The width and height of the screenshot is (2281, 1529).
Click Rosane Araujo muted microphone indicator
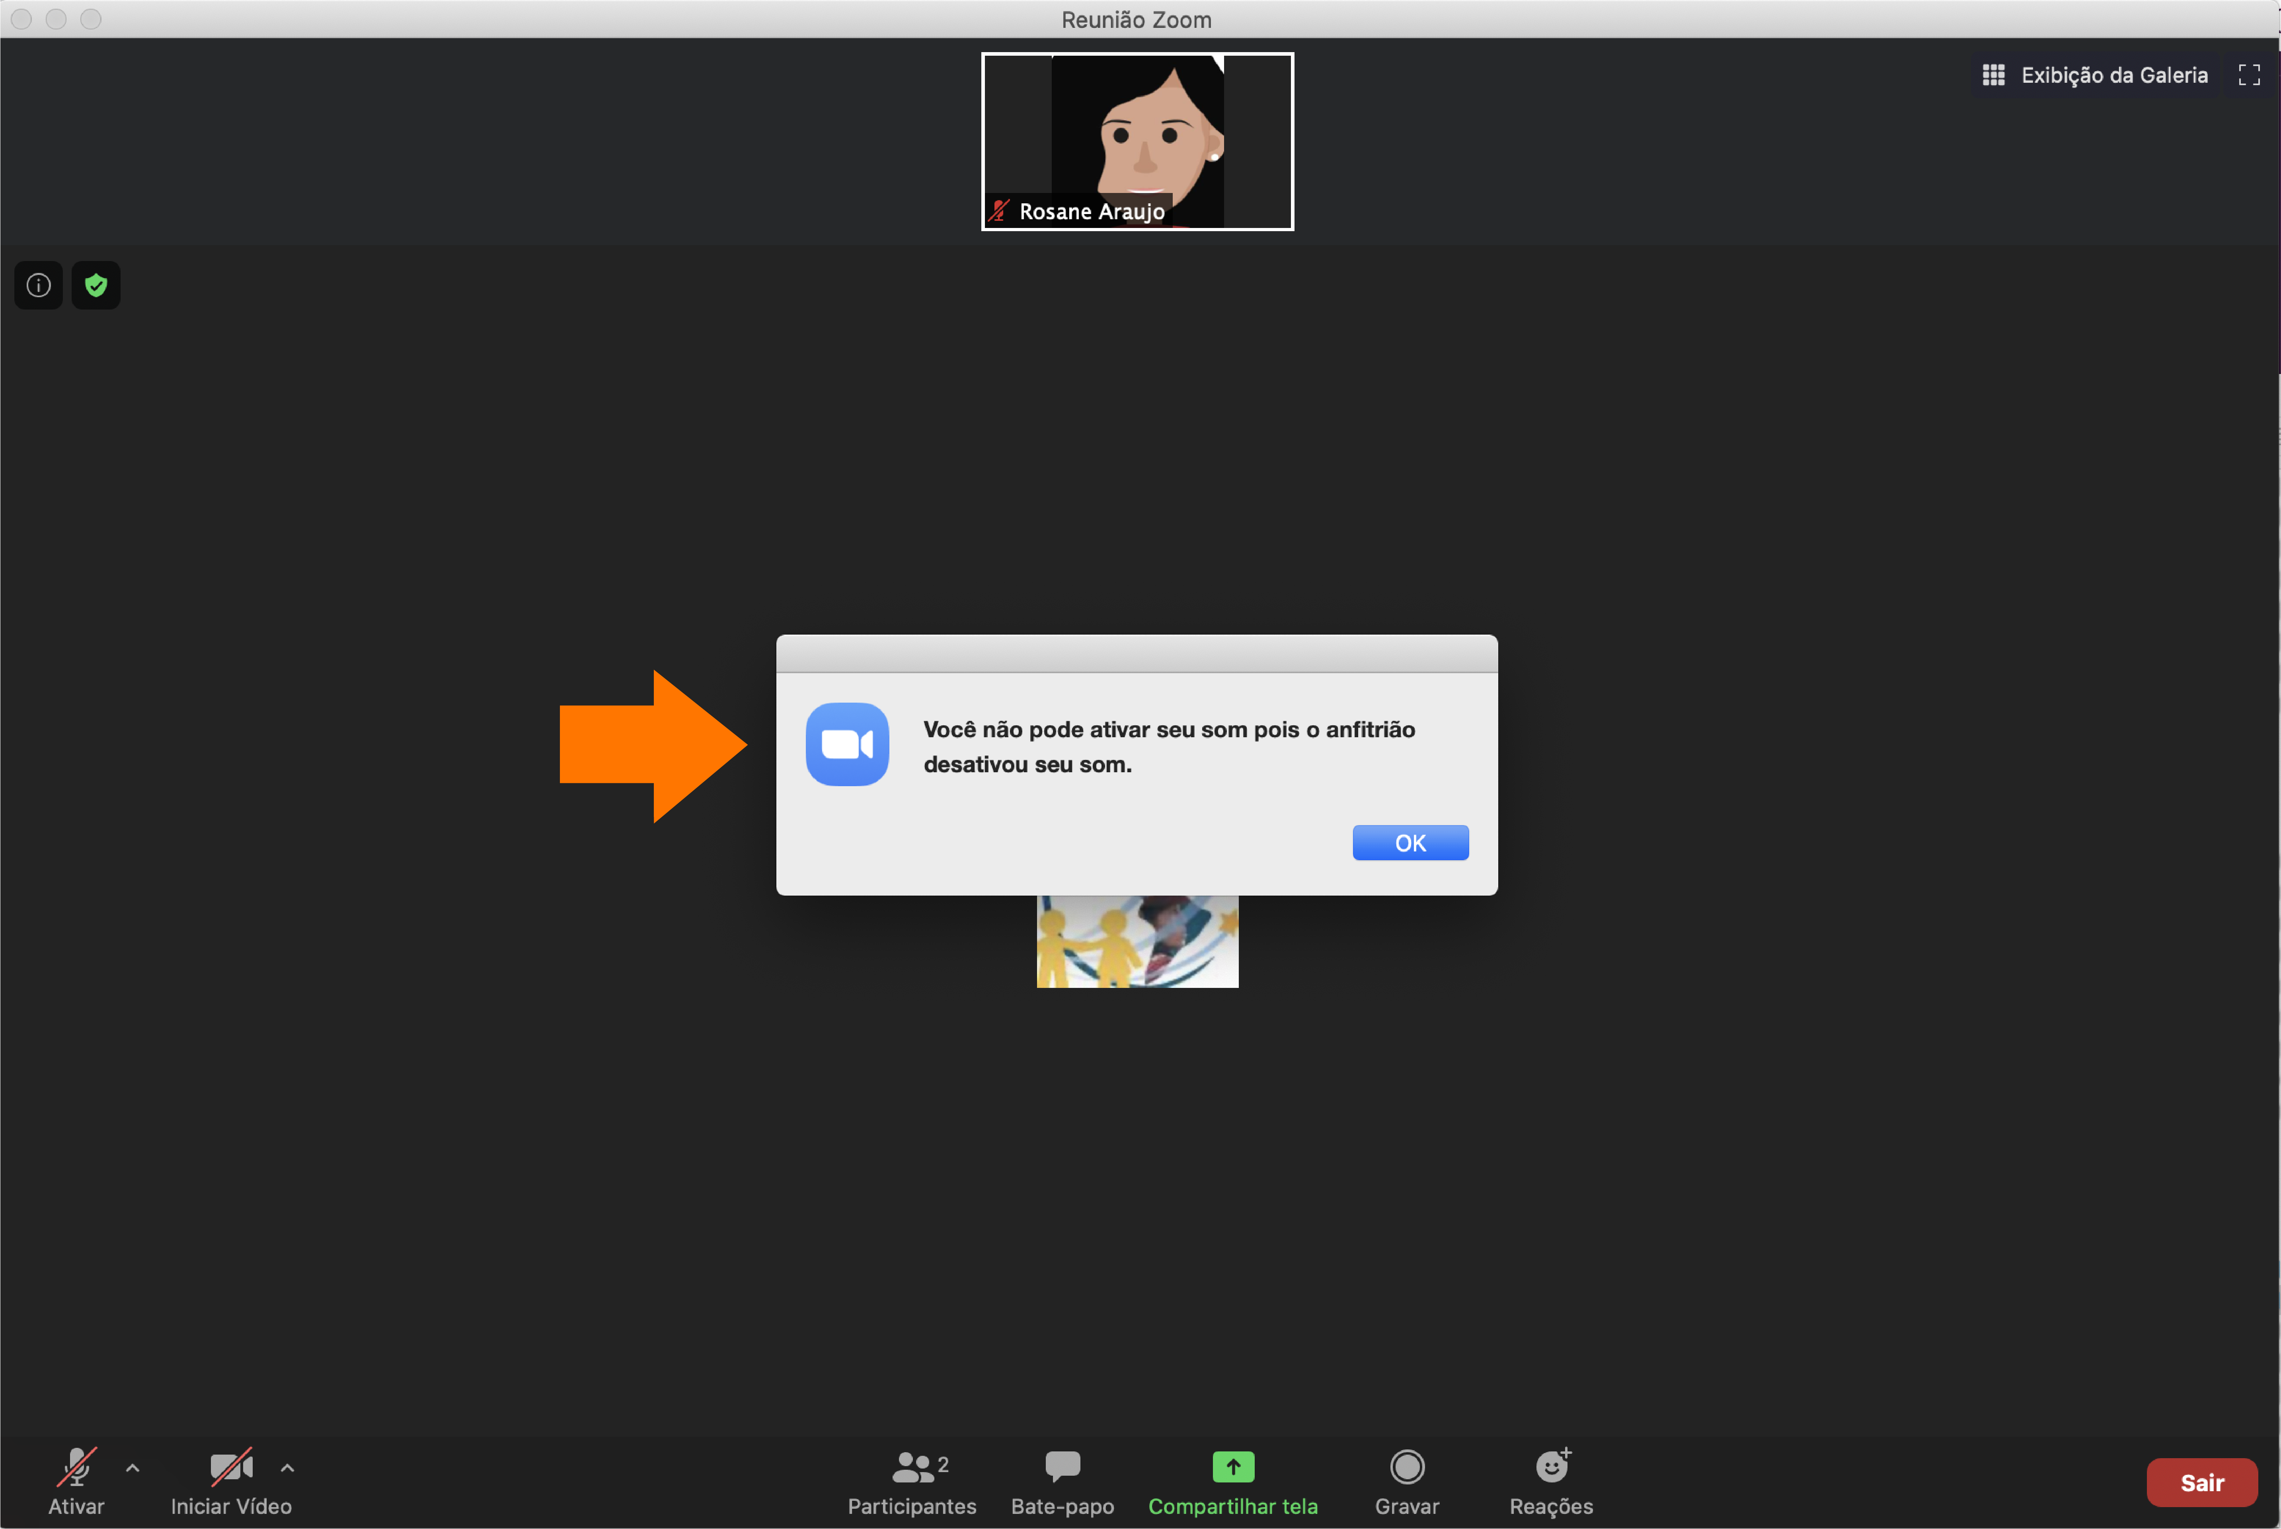click(998, 210)
